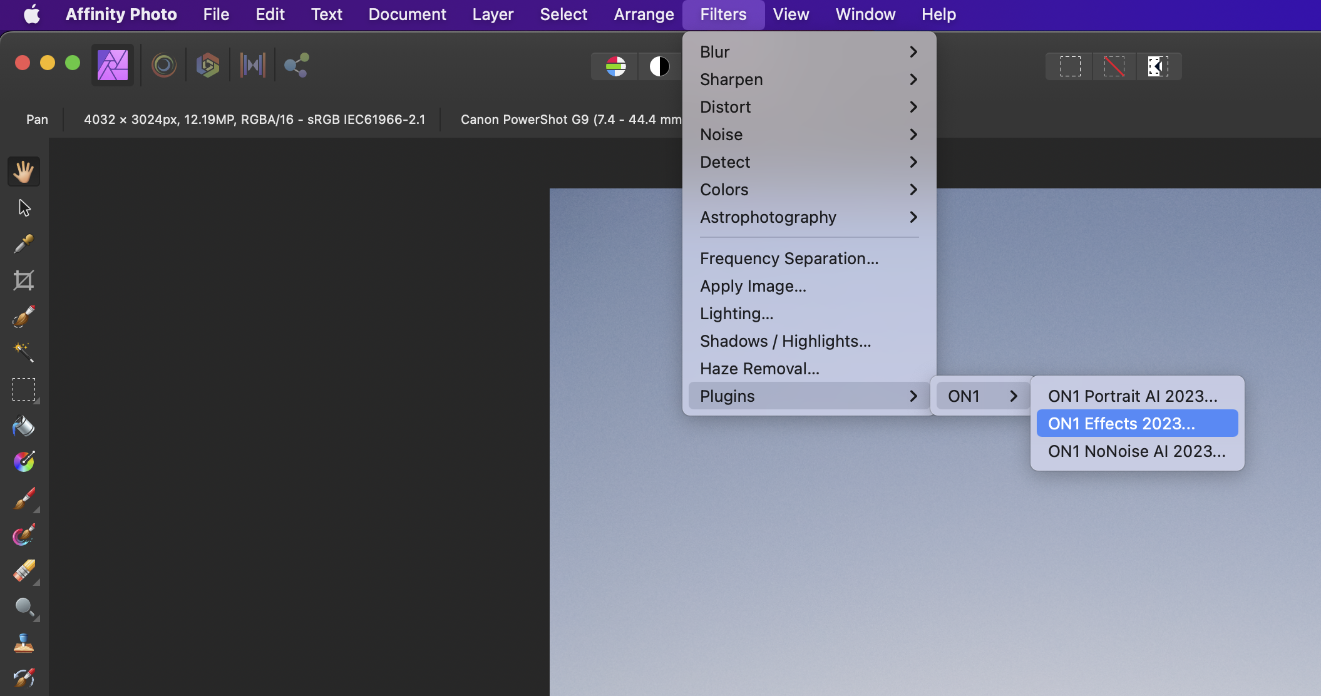Select the Selection Brush tool
Viewport: 1321px width, 696px height.
tap(24, 317)
